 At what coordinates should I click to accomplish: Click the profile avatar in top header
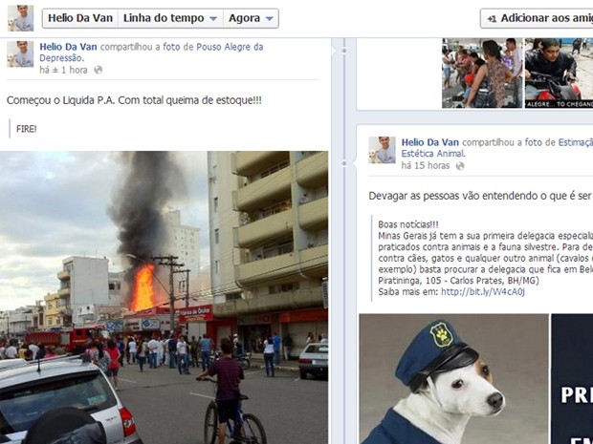click(20, 18)
